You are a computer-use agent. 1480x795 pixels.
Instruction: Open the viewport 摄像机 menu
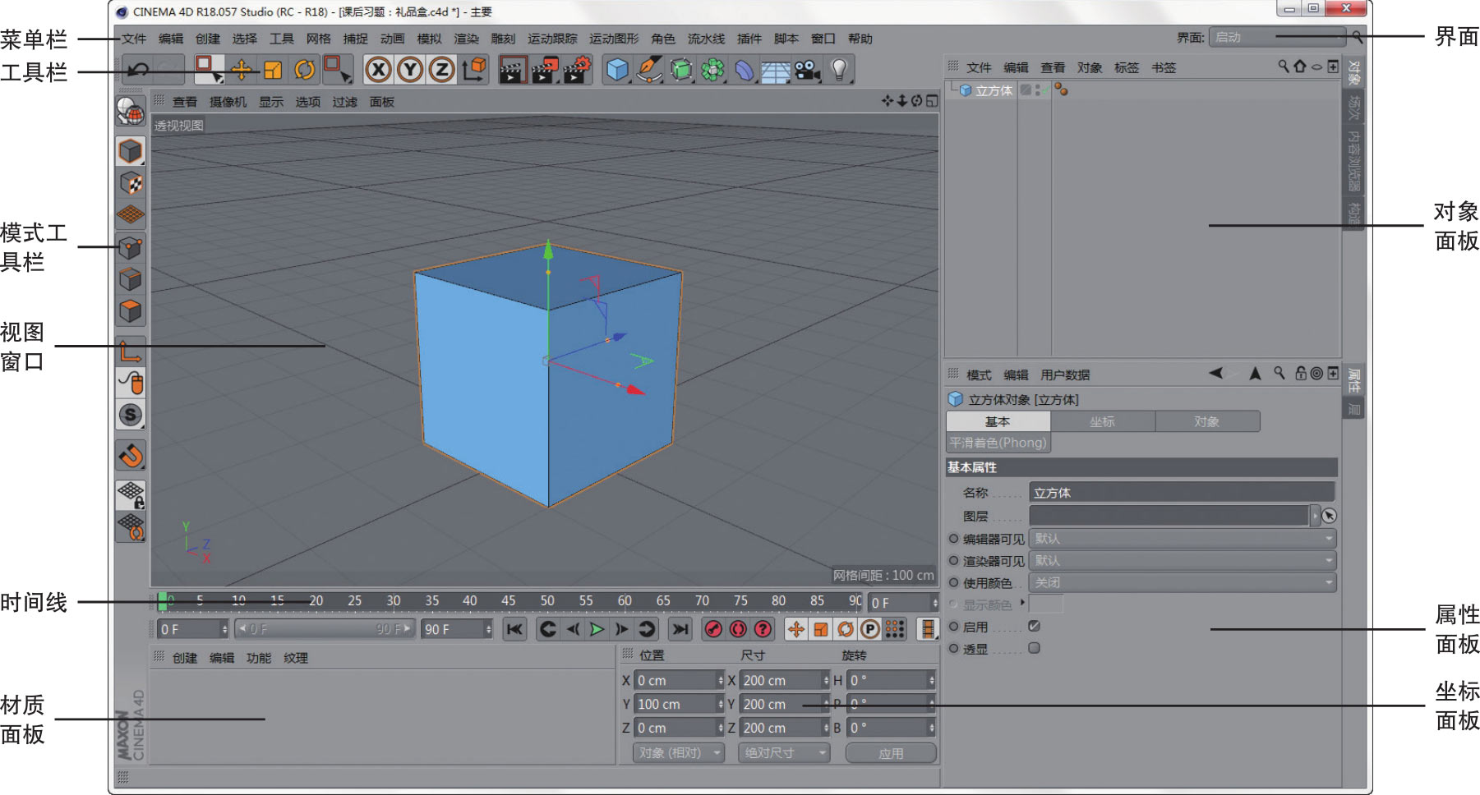(228, 102)
